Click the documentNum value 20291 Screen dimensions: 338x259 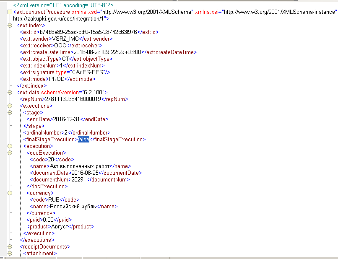coord(79,179)
